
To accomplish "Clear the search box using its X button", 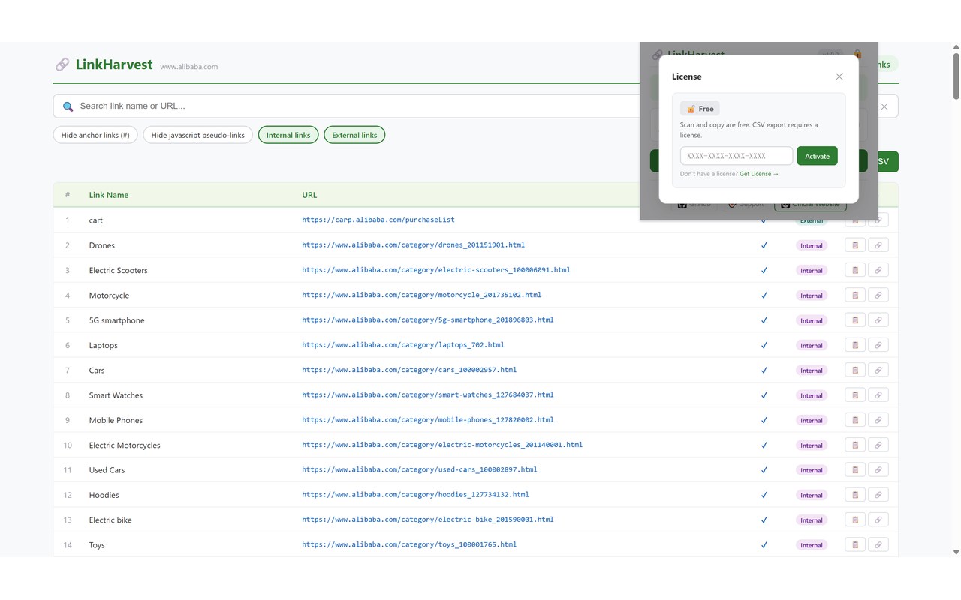I will click(884, 106).
